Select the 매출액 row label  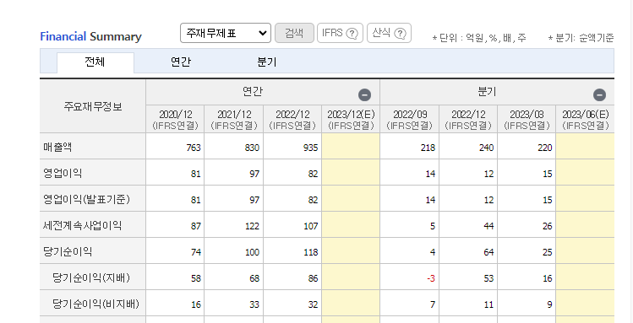(57, 148)
